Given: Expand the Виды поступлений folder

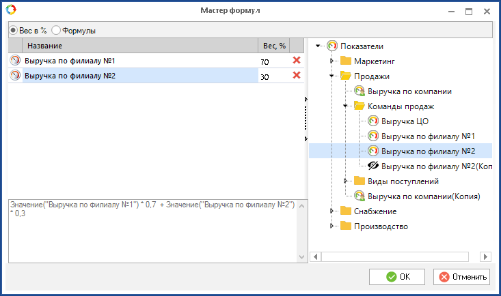Looking at the screenshot, I should (x=345, y=181).
